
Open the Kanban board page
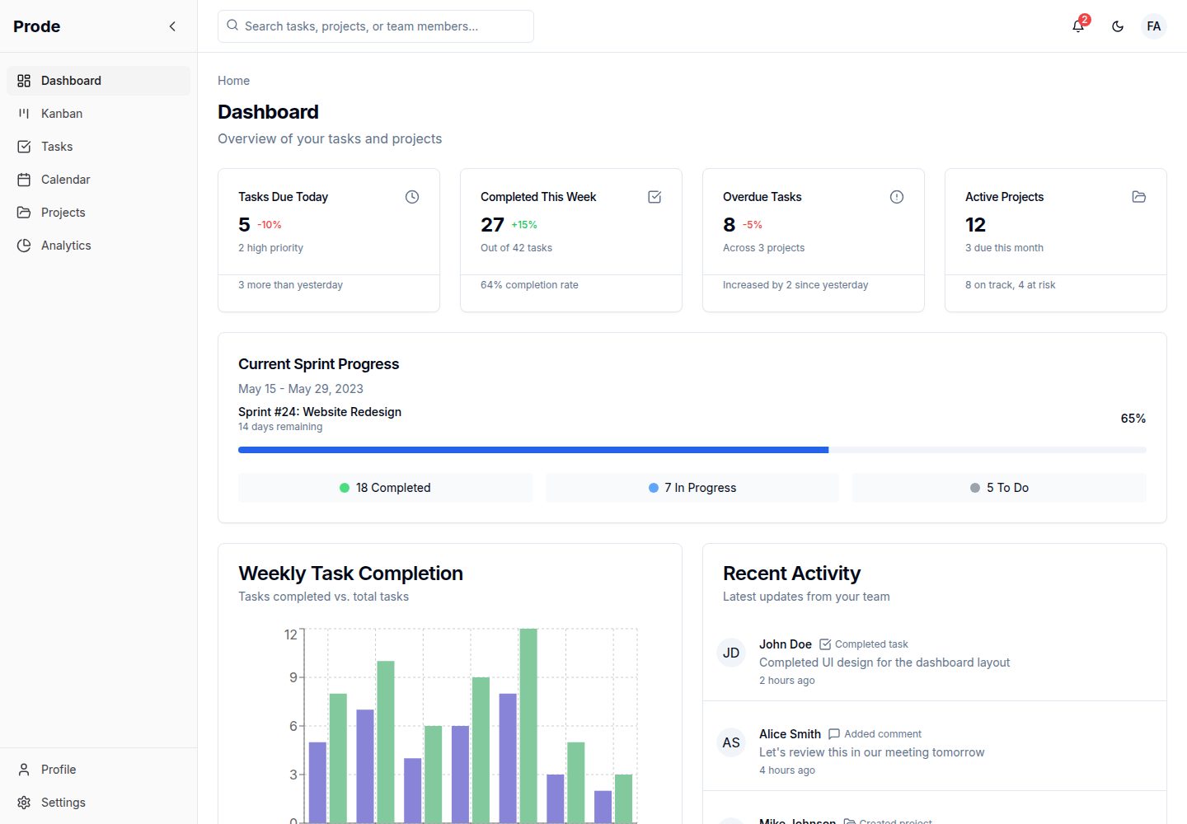click(x=99, y=114)
